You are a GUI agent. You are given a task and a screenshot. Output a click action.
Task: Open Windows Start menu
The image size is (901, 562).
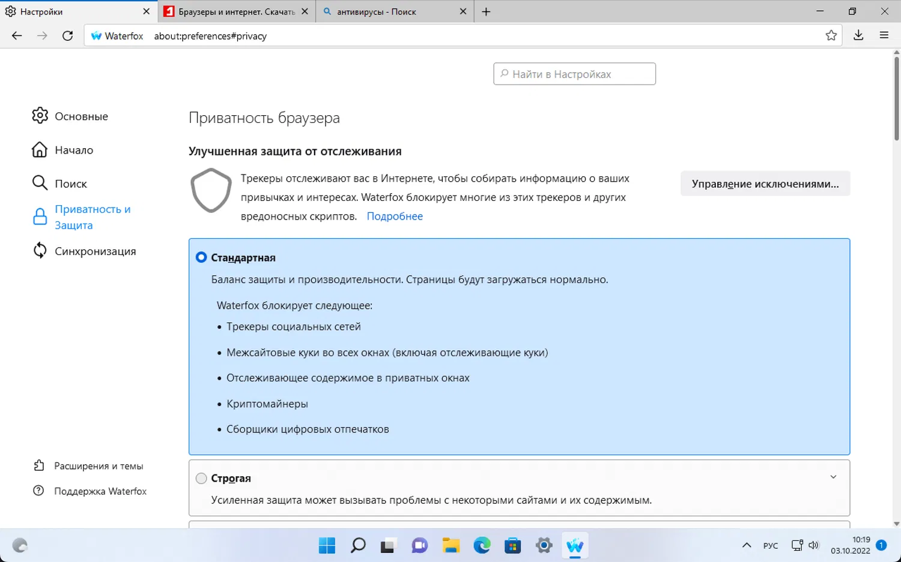click(x=327, y=545)
